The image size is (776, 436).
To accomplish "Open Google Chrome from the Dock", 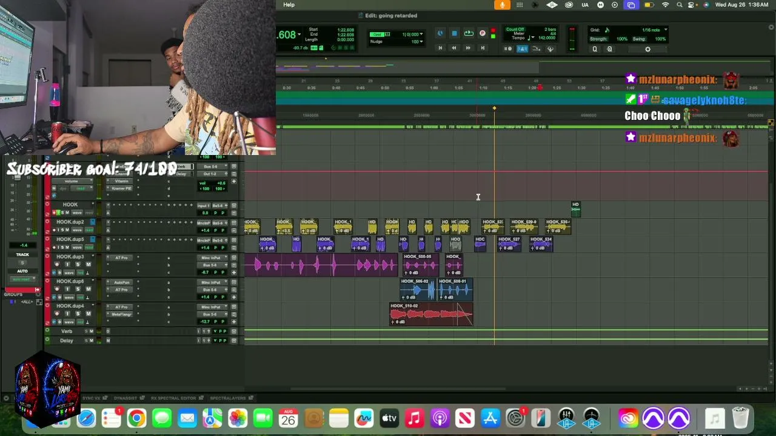I will (136, 418).
